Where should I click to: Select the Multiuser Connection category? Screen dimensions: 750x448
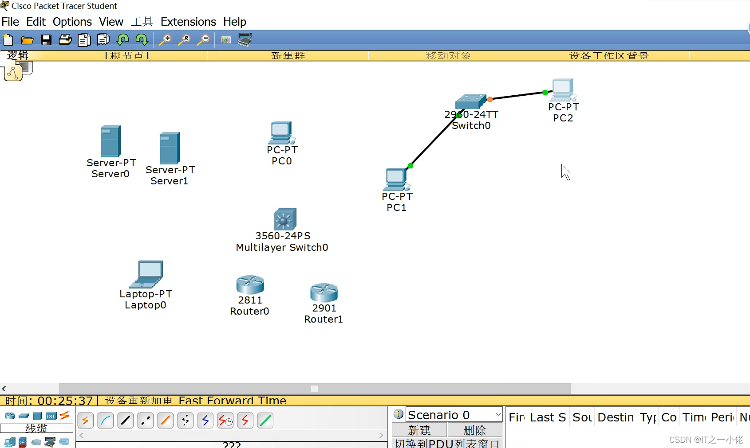tap(64, 442)
